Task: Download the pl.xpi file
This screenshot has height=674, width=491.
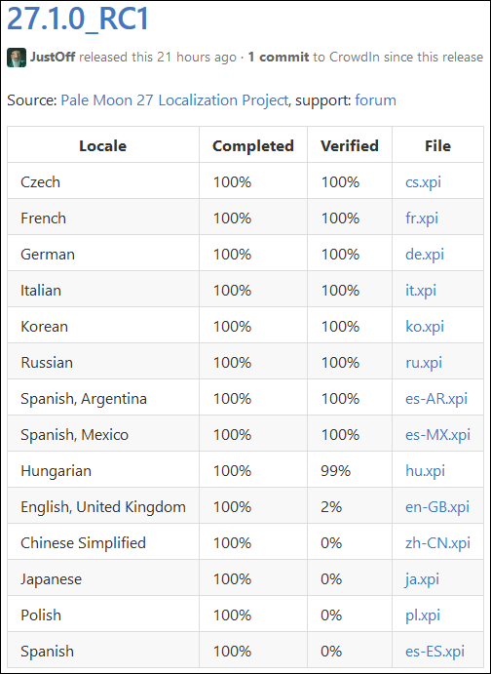Action: 423,615
